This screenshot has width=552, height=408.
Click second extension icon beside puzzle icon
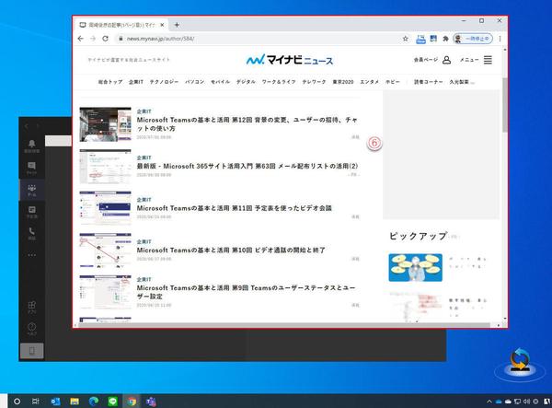click(x=433, y=39)
